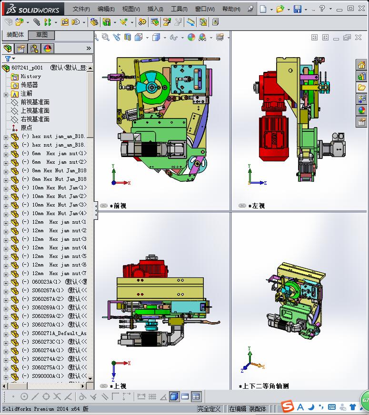
Task: Click the Sogou input method S icon
Action: [x=288, y=406]
